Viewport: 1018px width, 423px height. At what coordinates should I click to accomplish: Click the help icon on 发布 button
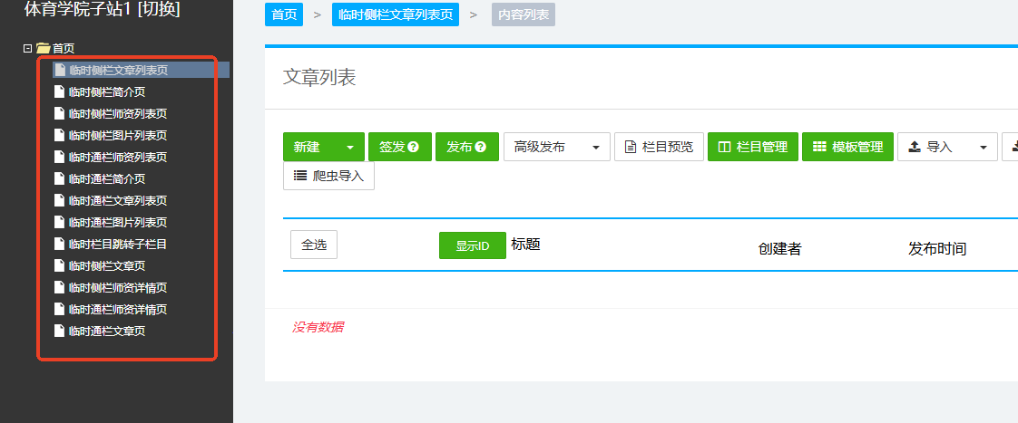click(x=481, y=147)
